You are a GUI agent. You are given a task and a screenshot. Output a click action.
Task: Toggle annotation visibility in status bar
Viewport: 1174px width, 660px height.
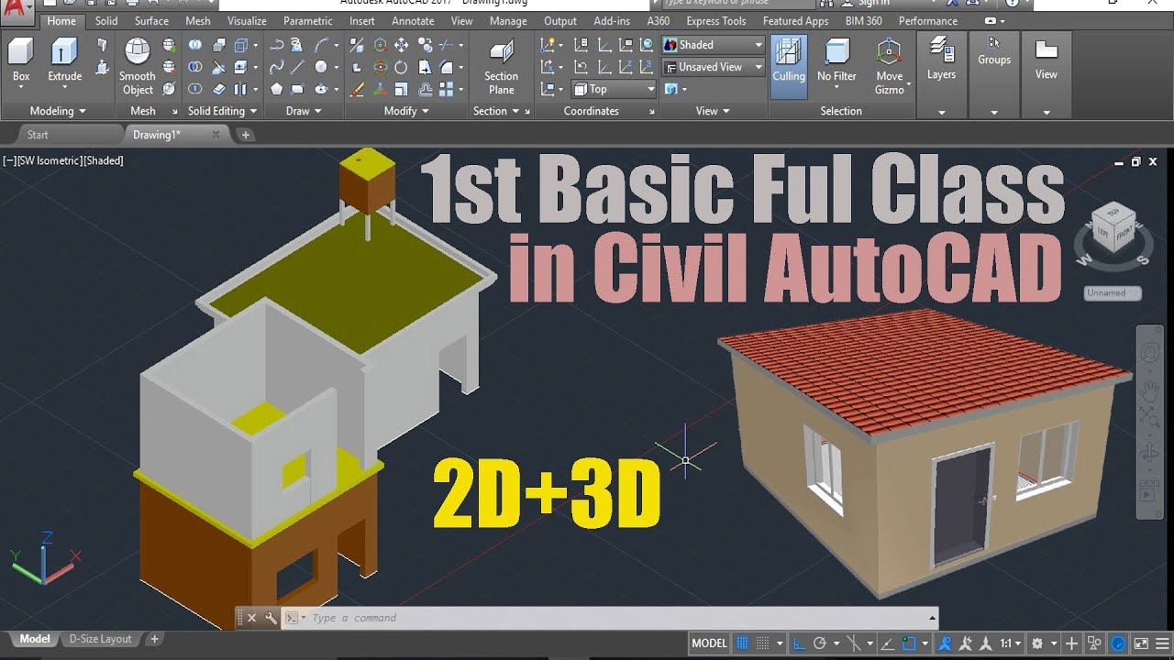[x=946, y=643]
